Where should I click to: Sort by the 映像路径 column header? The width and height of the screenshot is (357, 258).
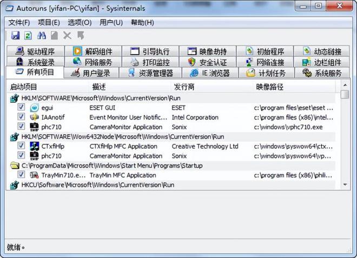[x=294, y=87]
